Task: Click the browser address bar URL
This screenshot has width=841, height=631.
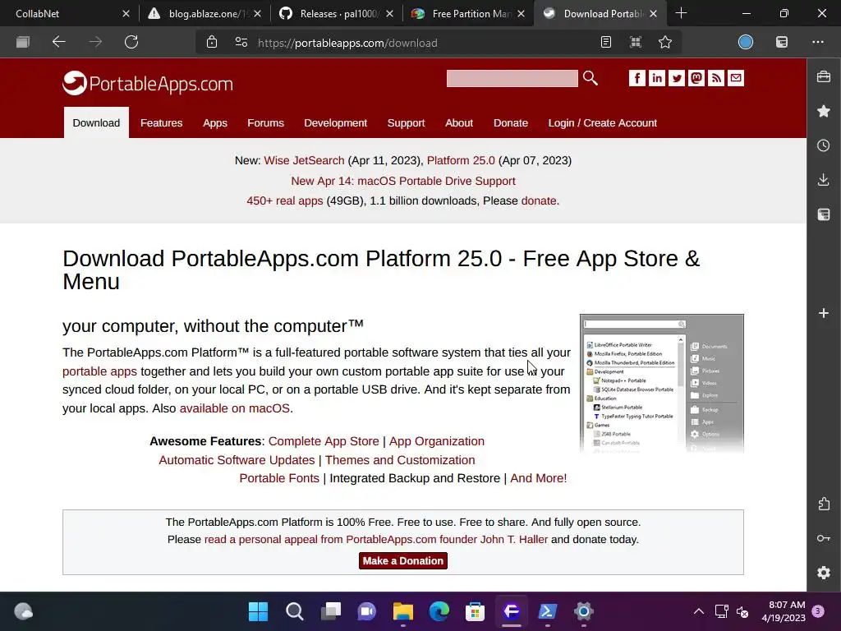Action: 347,43
